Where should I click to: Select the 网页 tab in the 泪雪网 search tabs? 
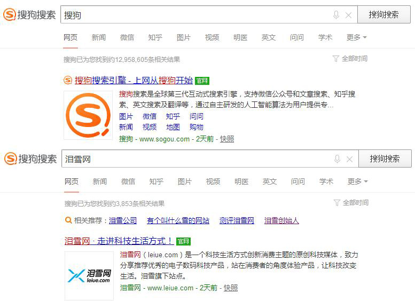(72, 181)
